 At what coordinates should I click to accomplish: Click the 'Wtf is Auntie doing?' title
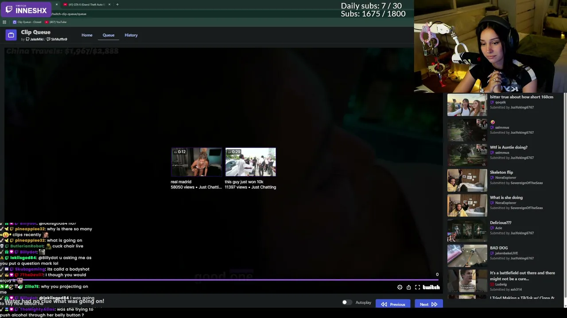click(x=509, y=147)
